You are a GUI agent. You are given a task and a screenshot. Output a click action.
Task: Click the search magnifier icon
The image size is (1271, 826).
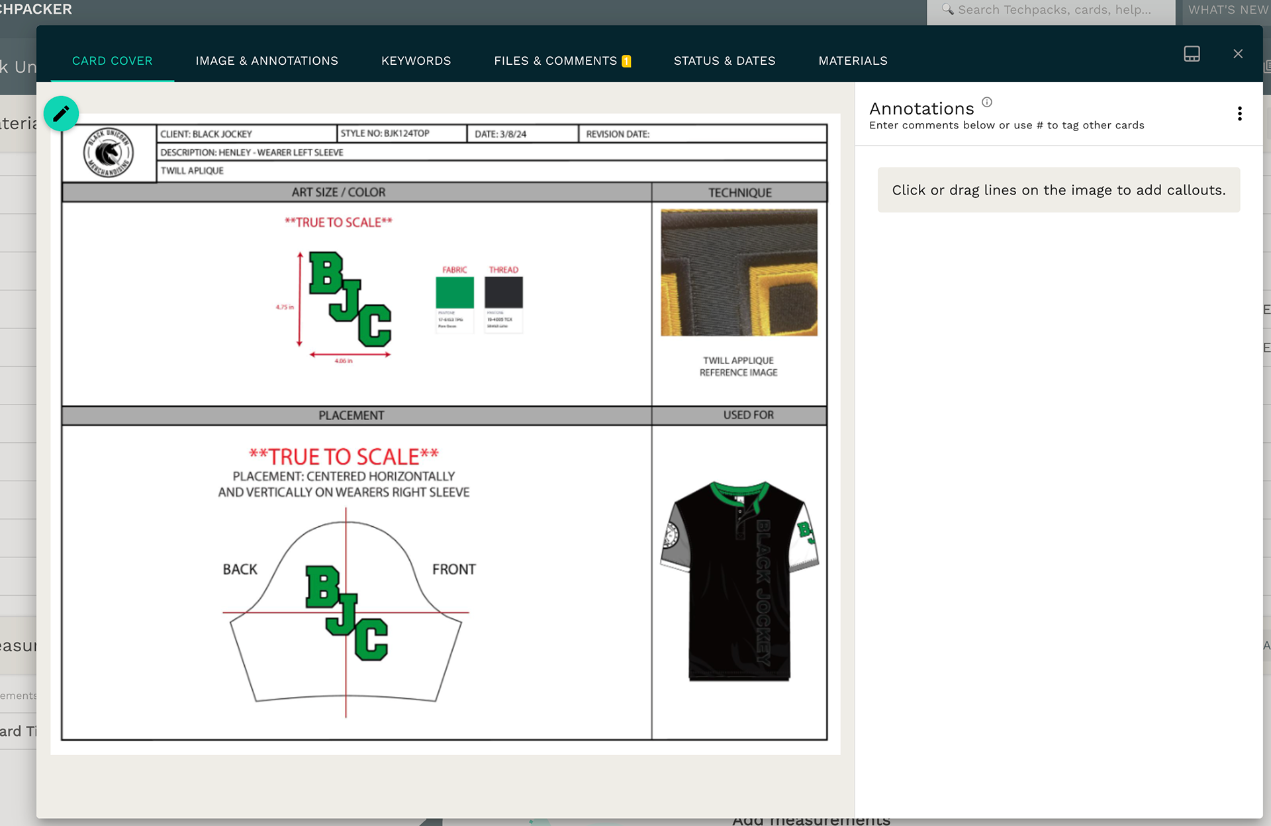pos(947,10)
